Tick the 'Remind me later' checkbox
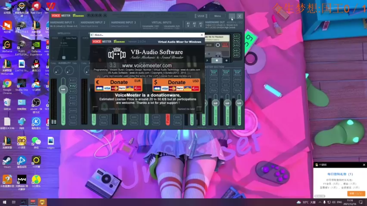 tap(199, 109)
